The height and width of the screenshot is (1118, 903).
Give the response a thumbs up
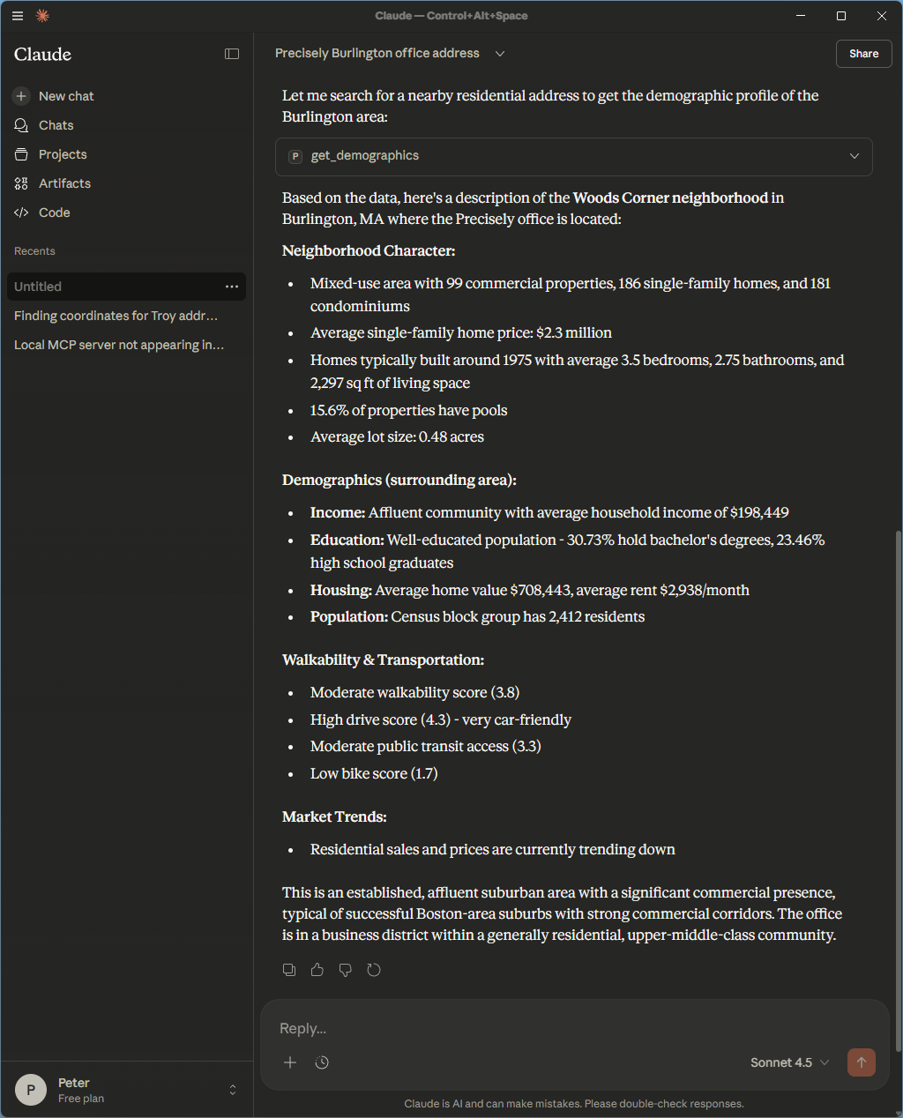[317, 970]
